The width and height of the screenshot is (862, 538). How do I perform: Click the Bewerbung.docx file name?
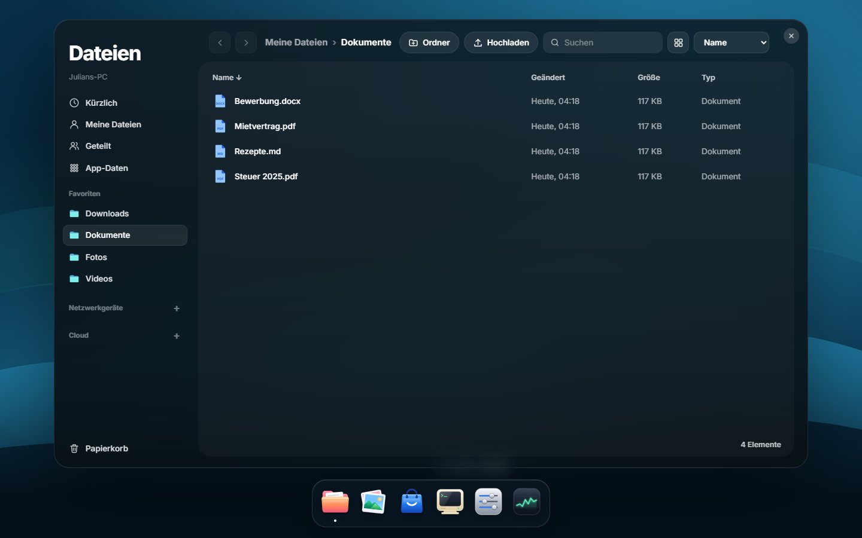[x=268, y=101]
